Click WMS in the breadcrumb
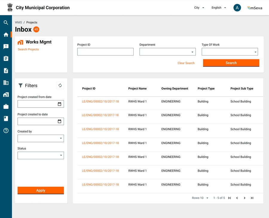 coord(19,22)
